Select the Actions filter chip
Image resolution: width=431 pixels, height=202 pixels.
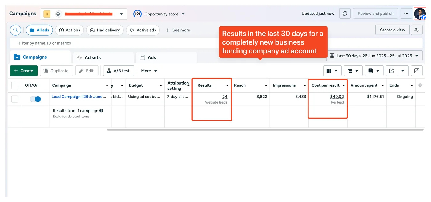coord(69,30)
